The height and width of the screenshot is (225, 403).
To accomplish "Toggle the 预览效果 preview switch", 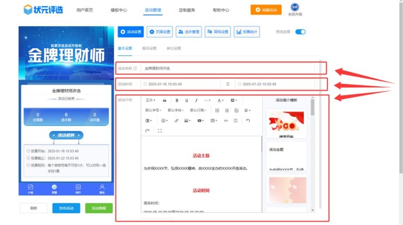I will [300, 32].
